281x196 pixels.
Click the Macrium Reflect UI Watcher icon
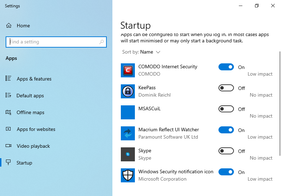coord(128,133)
